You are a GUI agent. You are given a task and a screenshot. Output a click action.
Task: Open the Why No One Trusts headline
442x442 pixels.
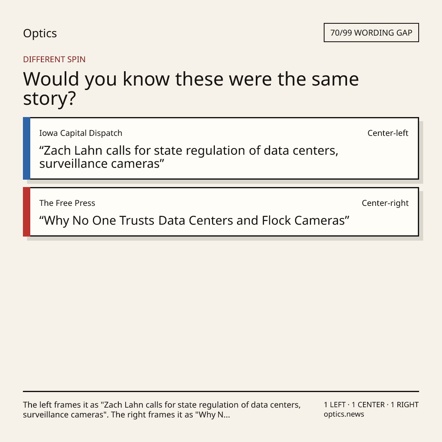(194, 221)
